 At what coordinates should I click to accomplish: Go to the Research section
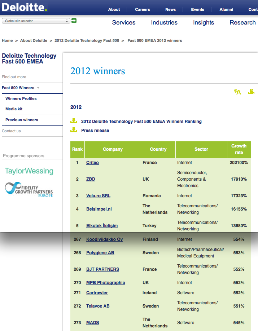242,22
